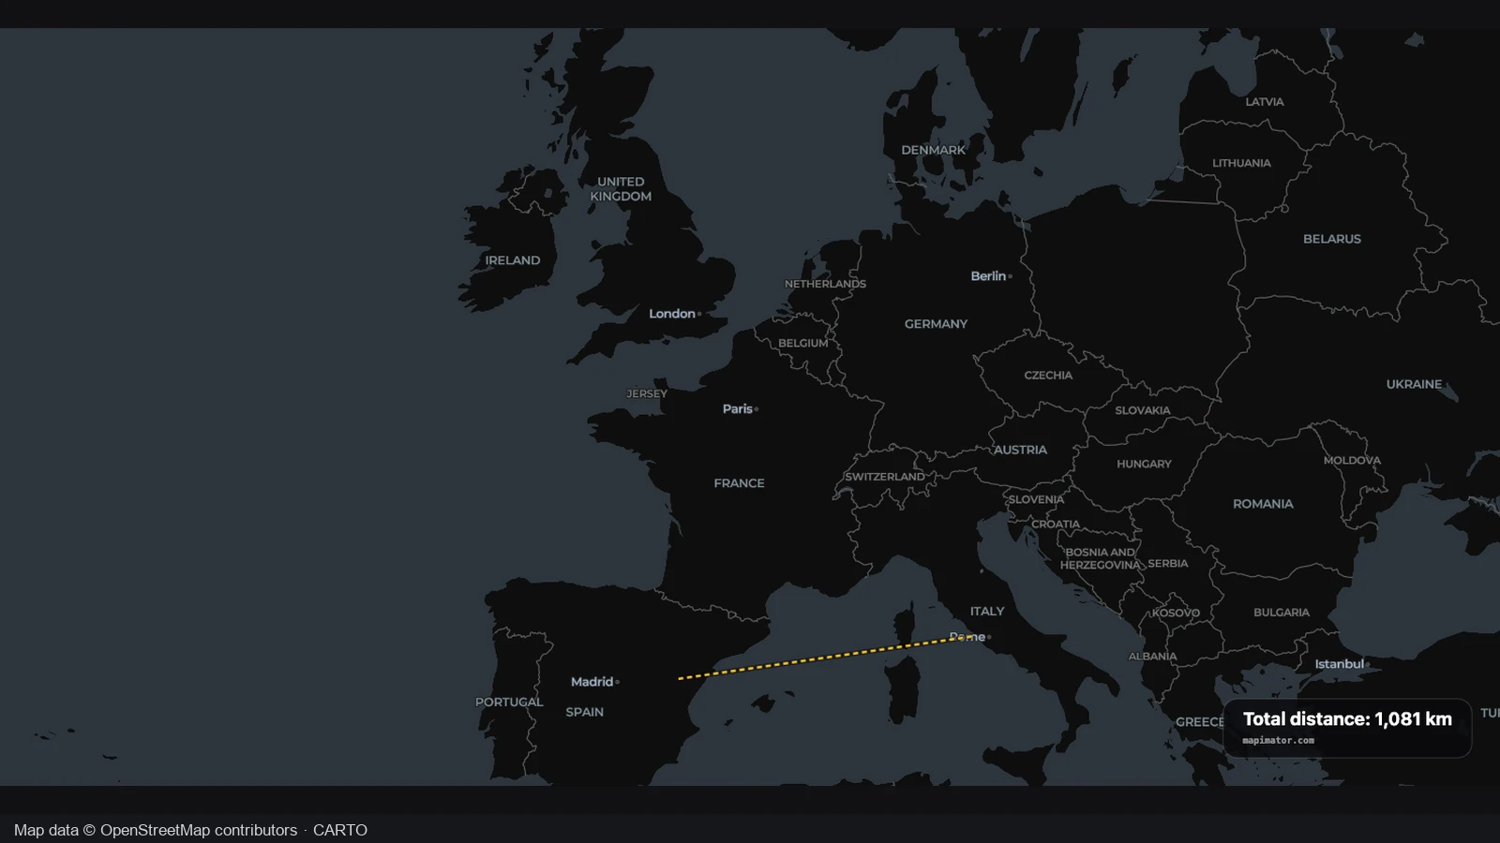The image size is (1500, 843).
Task: Click the UNITED KINGDOM label
Action: click(x=621, y=189)
